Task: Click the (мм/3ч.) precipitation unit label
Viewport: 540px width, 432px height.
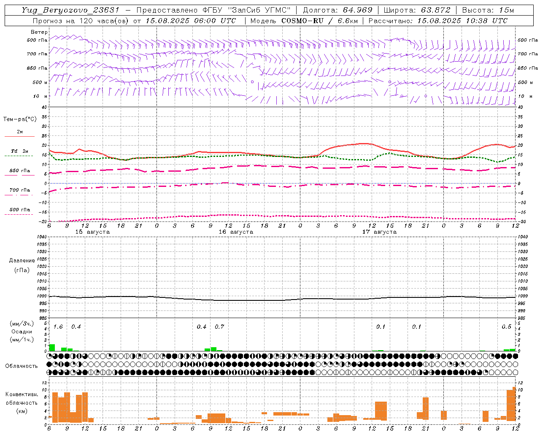Action: coord(22,324)
